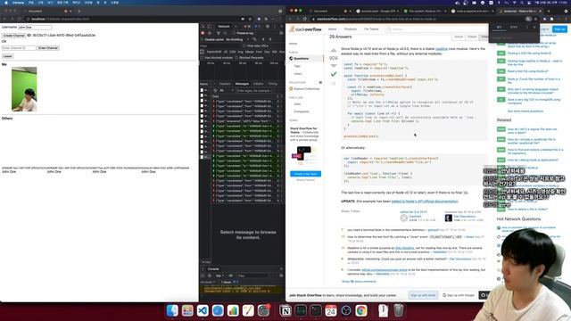Select the WS request type filter

[275, 52]
